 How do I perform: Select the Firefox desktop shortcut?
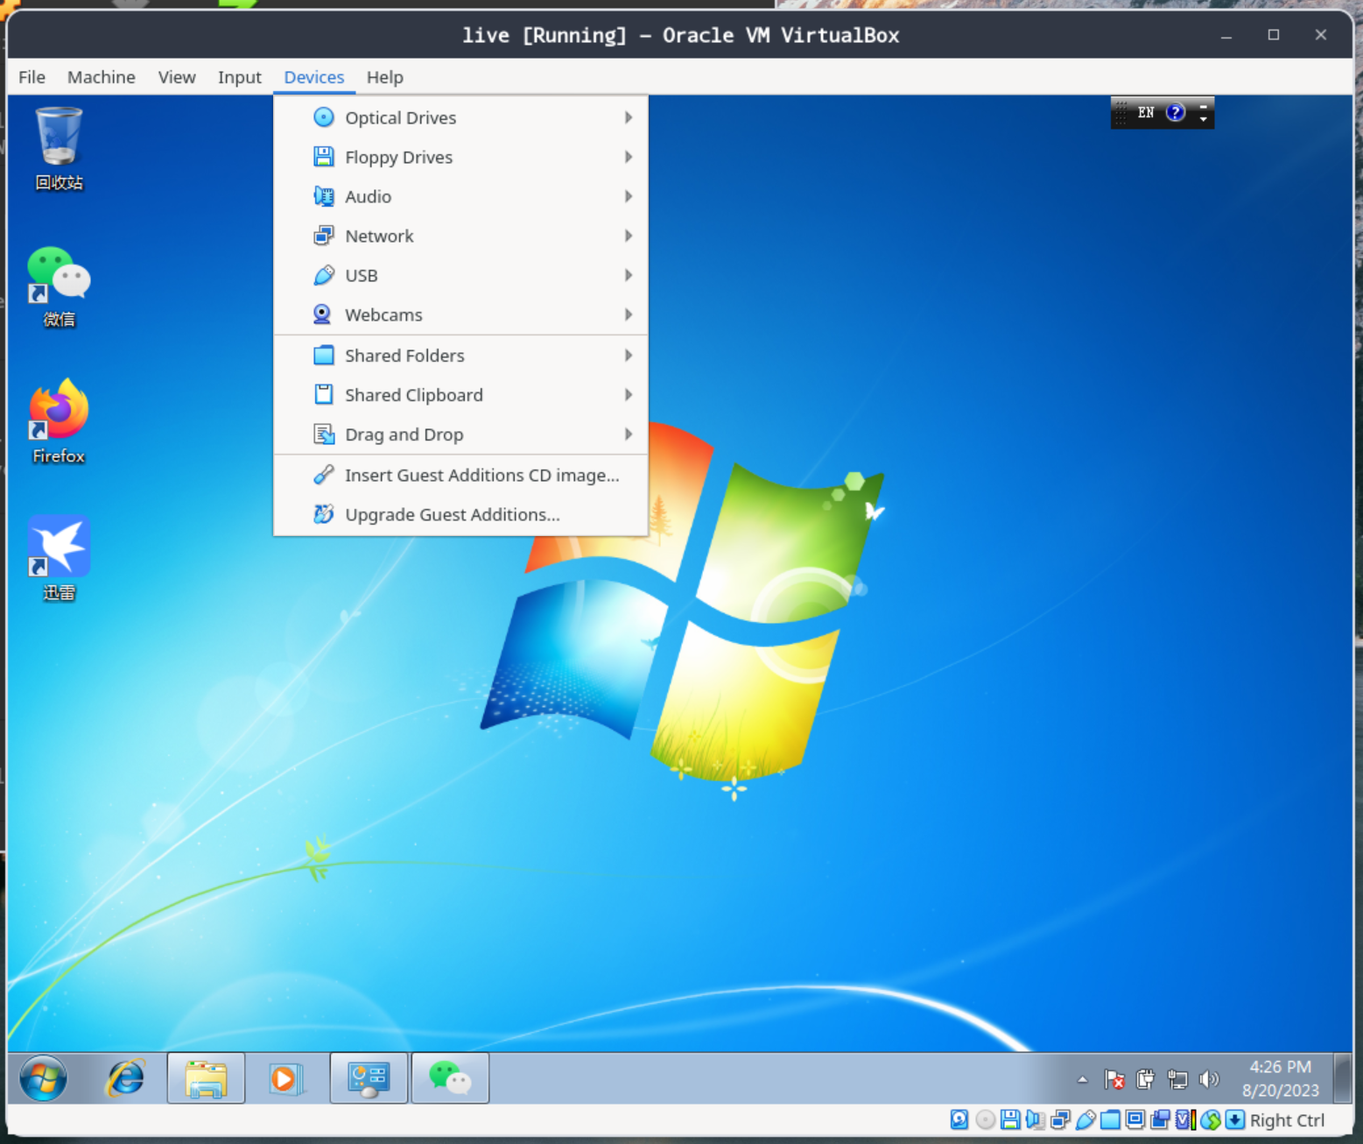59,422
